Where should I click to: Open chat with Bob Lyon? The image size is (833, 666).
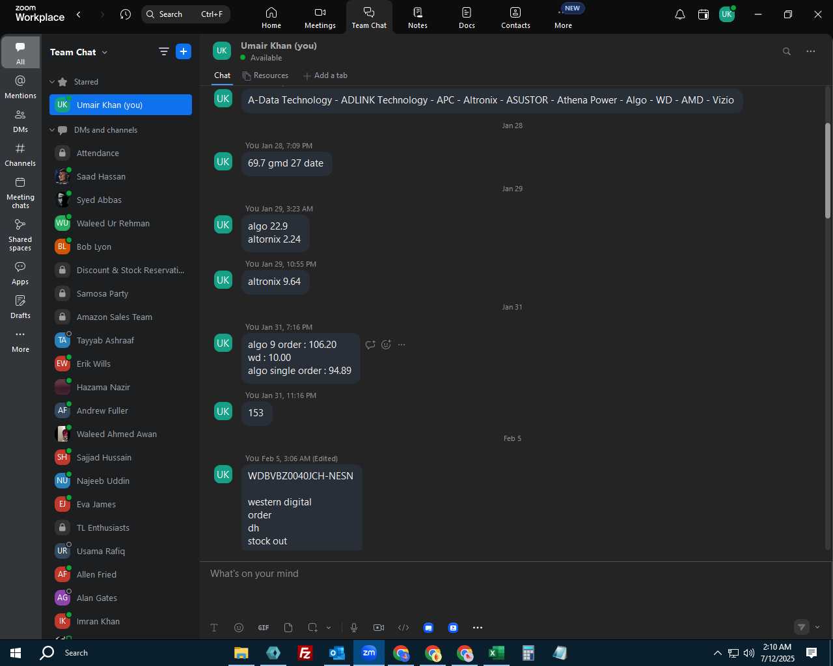click(x=120, y=247)
